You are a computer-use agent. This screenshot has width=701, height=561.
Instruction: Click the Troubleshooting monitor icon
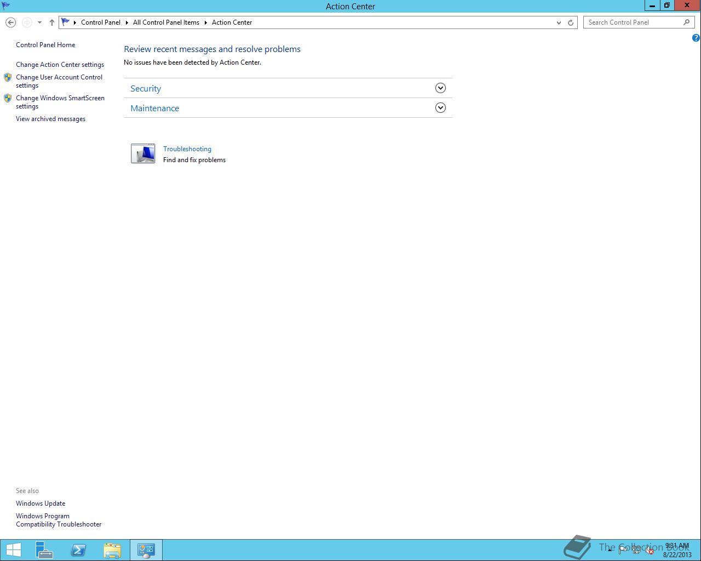click(143, 153)
